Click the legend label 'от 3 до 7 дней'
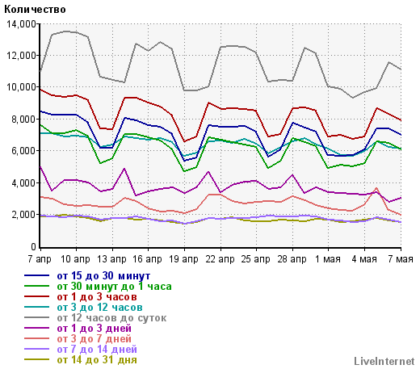The image size is (420, 369). [x=94, y=339]
